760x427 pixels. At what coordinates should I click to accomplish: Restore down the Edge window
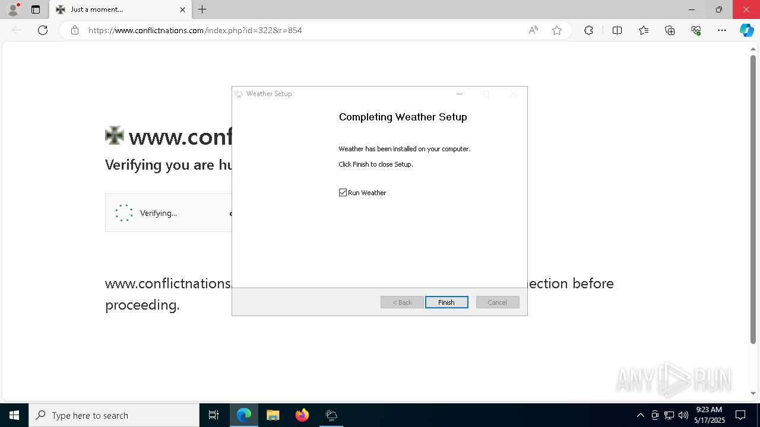(719, 9)
